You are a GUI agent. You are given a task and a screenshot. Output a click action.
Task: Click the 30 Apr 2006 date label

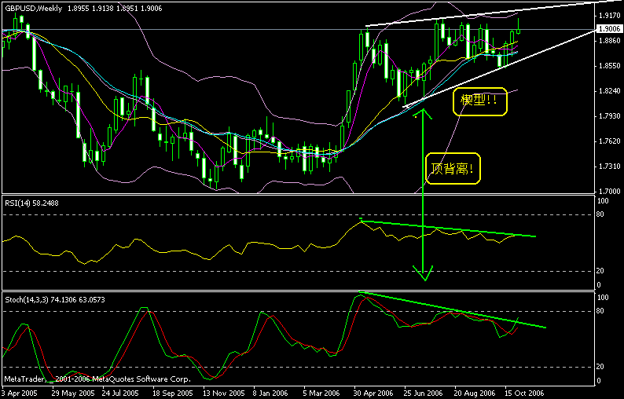373,394
